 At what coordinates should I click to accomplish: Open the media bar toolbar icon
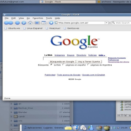click(x=37, y=23)
